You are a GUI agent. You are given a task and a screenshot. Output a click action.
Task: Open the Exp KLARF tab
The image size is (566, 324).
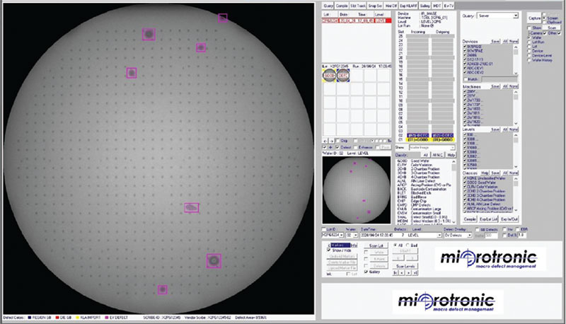(408, 6)
